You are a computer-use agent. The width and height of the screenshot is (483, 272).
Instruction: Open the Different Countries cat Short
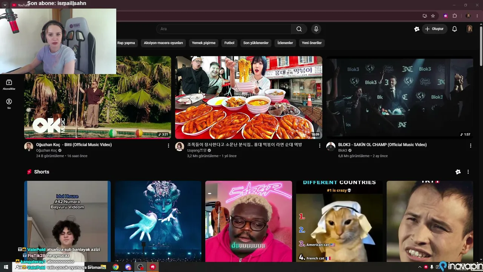tap(339, 221)
